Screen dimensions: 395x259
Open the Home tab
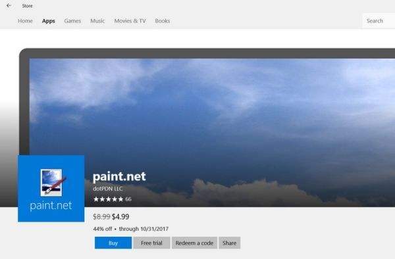25,21
